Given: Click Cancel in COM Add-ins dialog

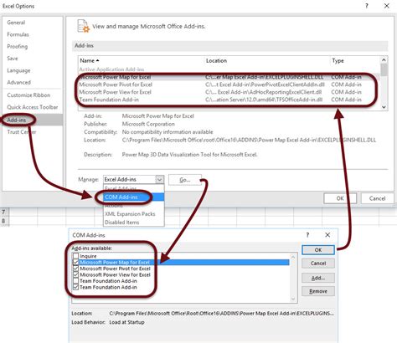Looking at the screenshot, I should click(x=318, y=264).
